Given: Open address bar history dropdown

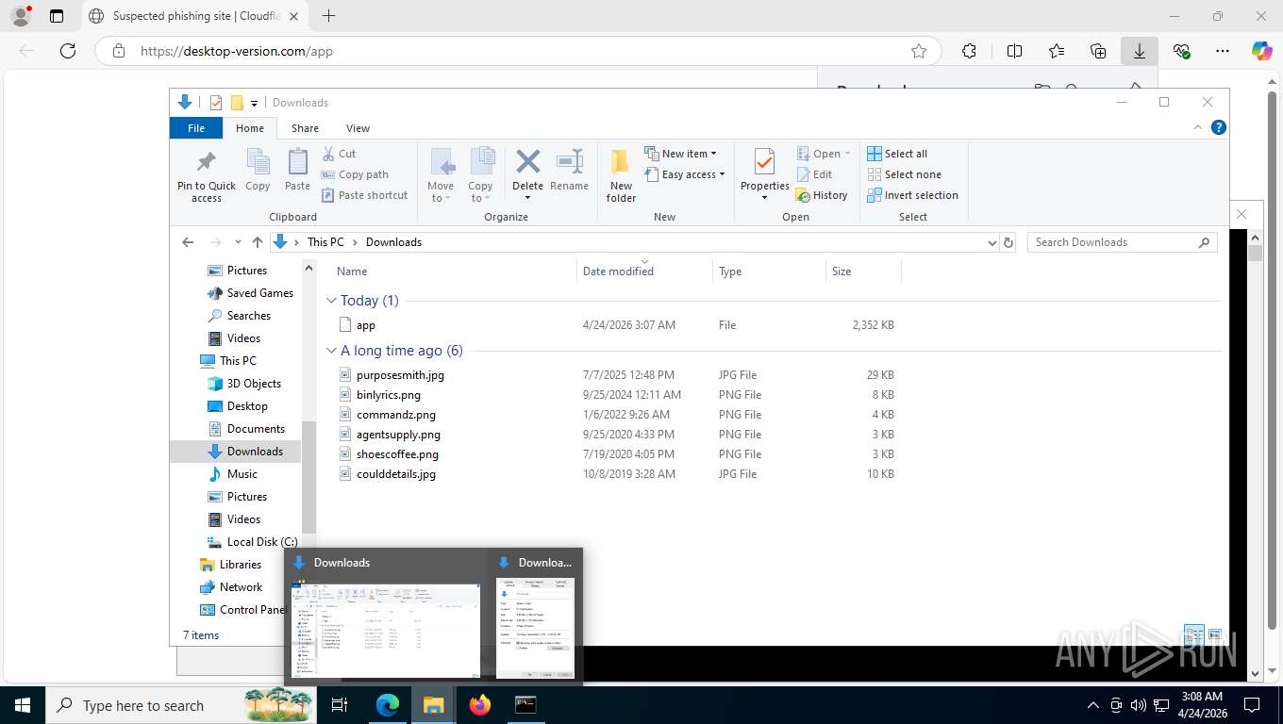Looking at the screenshot, I should [x=991, y=242].
